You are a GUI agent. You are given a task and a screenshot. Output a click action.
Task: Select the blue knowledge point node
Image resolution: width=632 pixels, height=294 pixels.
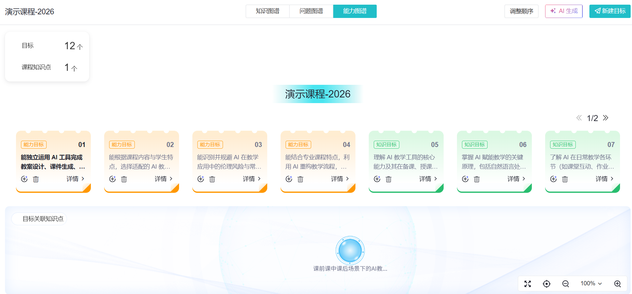click(x=350, y=250)
